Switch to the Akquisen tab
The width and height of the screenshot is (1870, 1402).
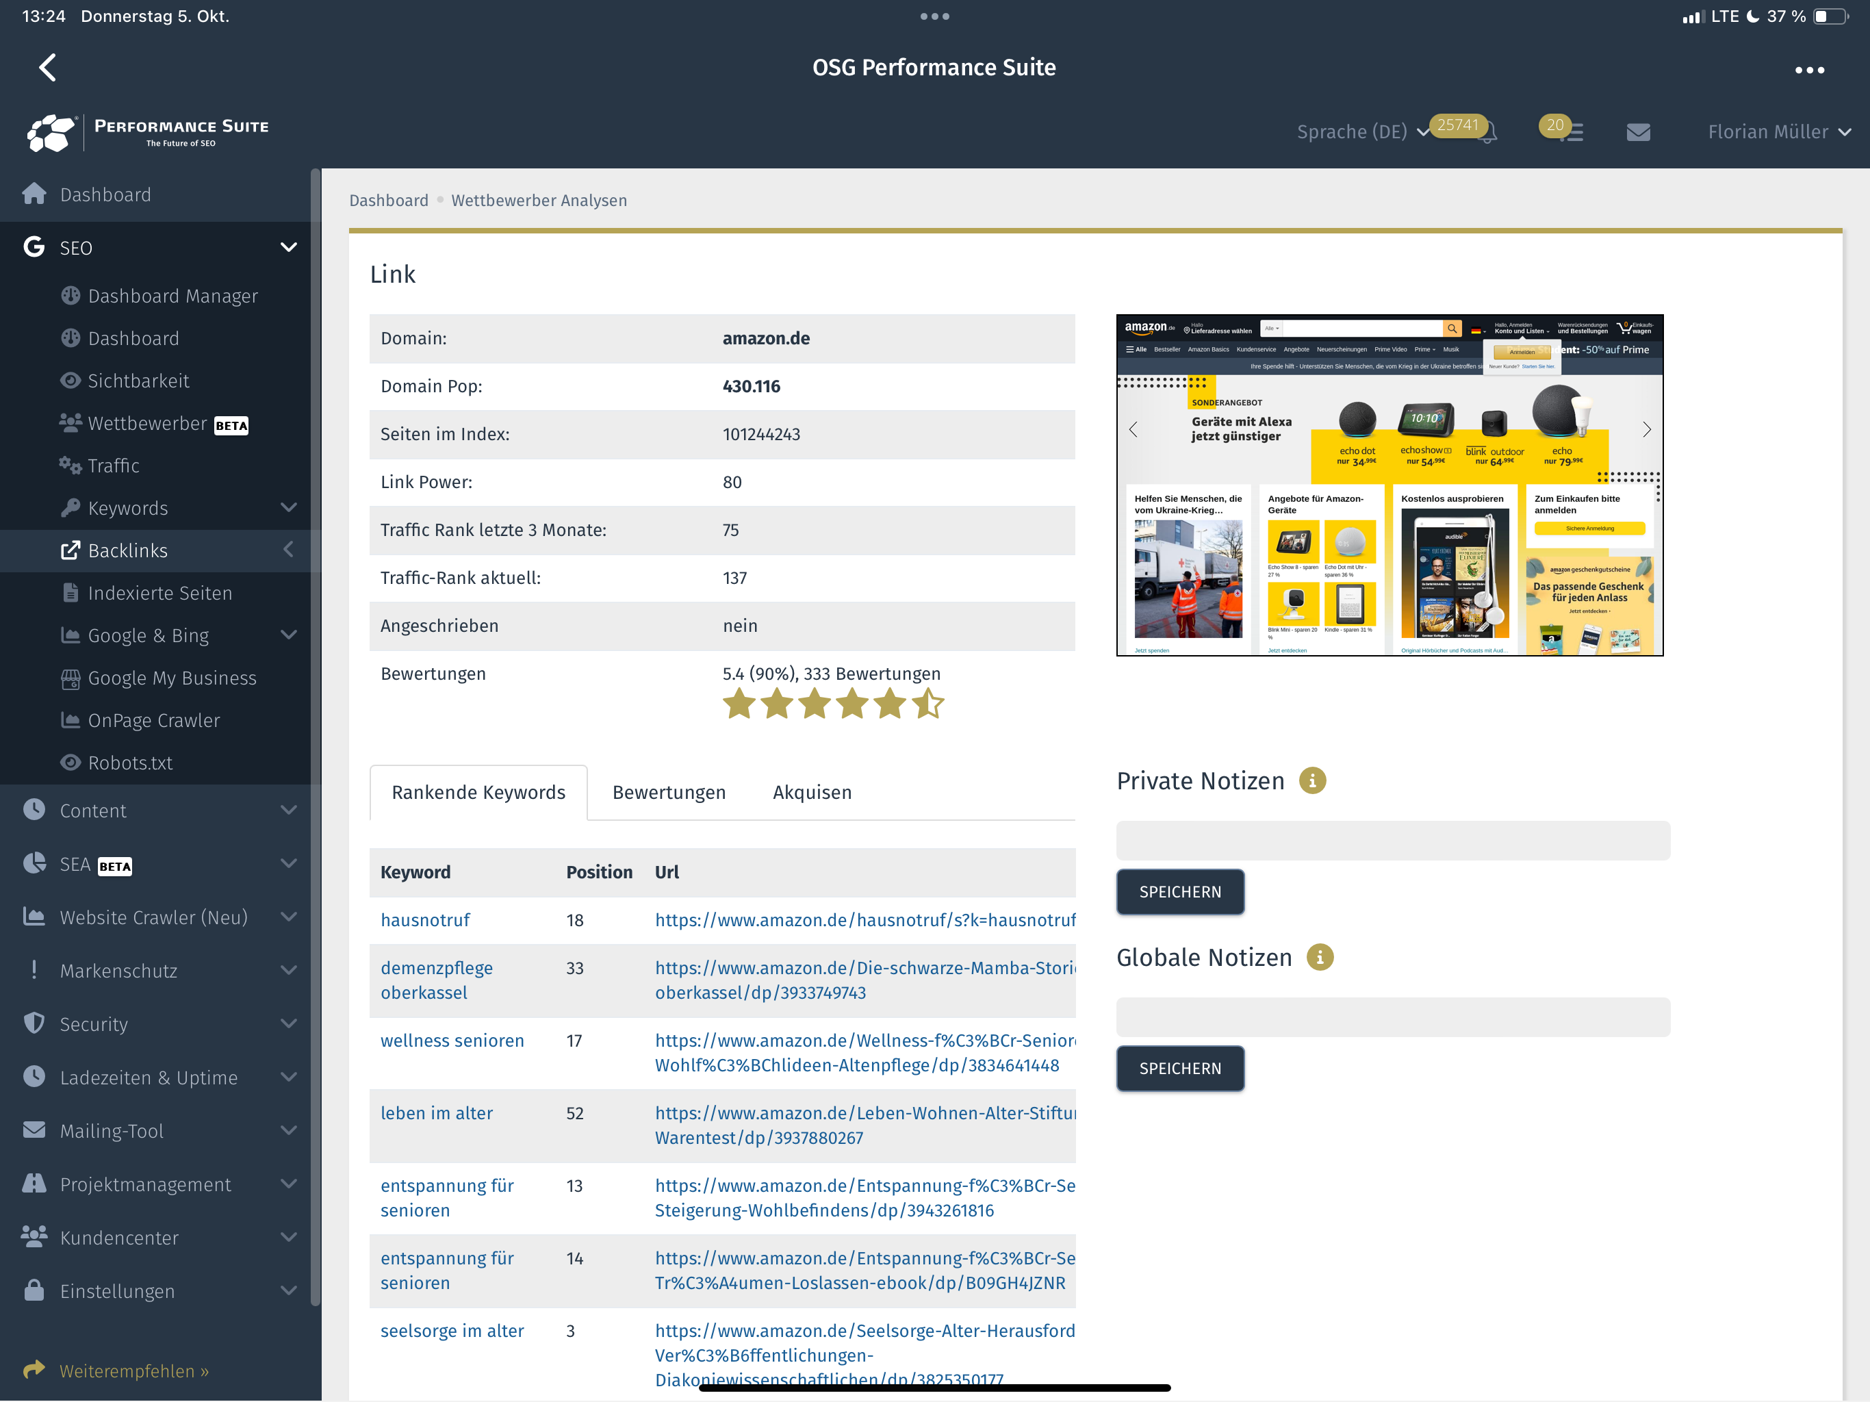812,792
